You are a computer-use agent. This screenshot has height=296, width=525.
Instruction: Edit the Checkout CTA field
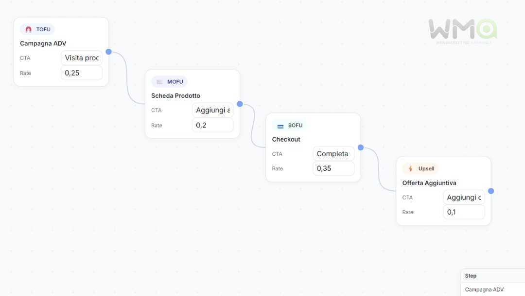tap(333, 154)
